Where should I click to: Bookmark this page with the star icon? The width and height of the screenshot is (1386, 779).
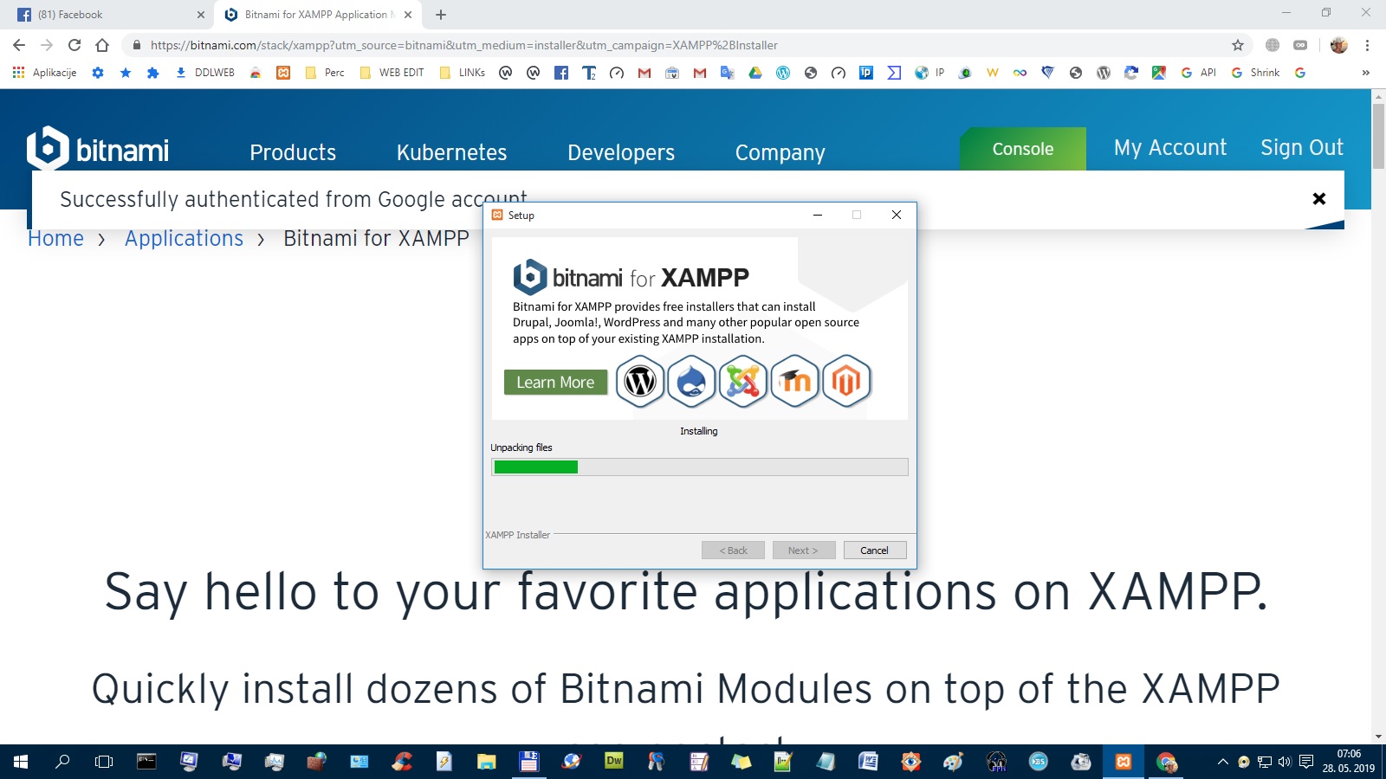(x=1238, y=45)
